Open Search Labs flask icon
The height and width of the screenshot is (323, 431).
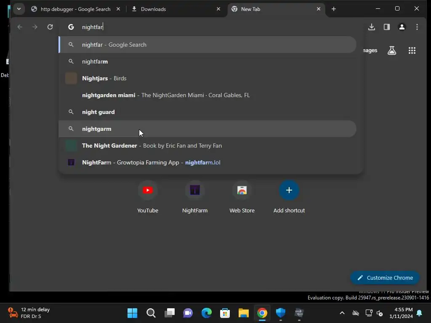coord(392,50)
